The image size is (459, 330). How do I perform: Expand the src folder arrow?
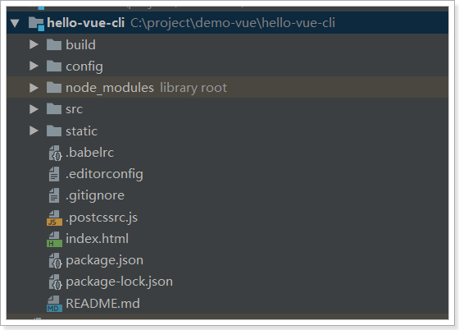tap(34, 109)
